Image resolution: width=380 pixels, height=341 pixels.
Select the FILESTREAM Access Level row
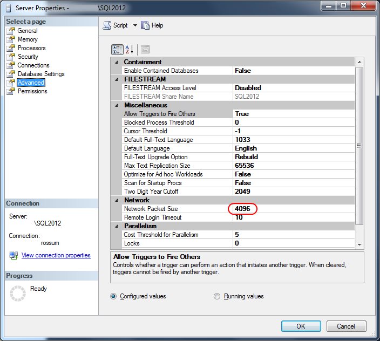(x=238, y=88)
